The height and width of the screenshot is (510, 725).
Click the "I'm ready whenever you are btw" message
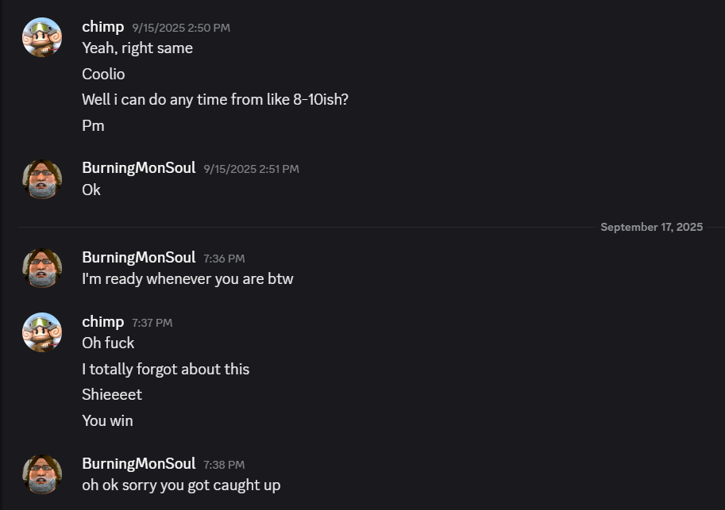(187, 279)
